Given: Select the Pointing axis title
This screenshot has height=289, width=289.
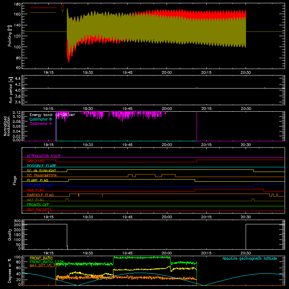Looking at the screenshot, I should 10,36.
